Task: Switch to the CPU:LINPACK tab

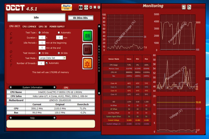Action: [29, 27]
